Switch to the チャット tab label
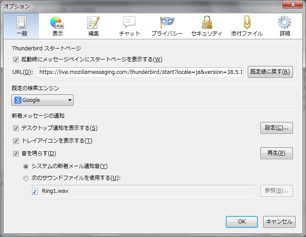The width and height of the screenshot is (306, 237). tap(130, 34)
